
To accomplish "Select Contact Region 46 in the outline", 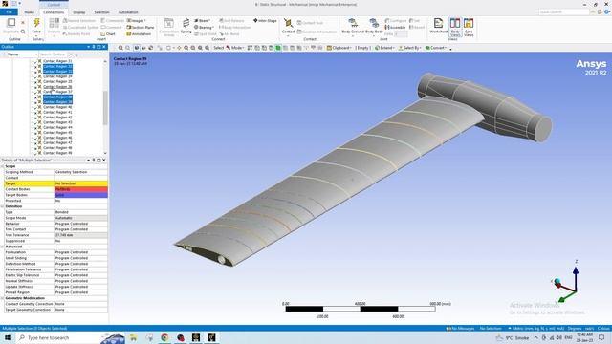I will 57,138.
